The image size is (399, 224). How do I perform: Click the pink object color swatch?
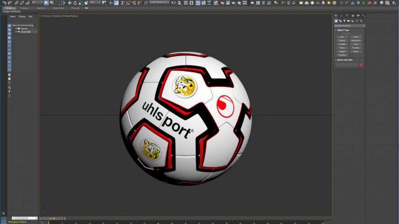(x=361, y=65)
